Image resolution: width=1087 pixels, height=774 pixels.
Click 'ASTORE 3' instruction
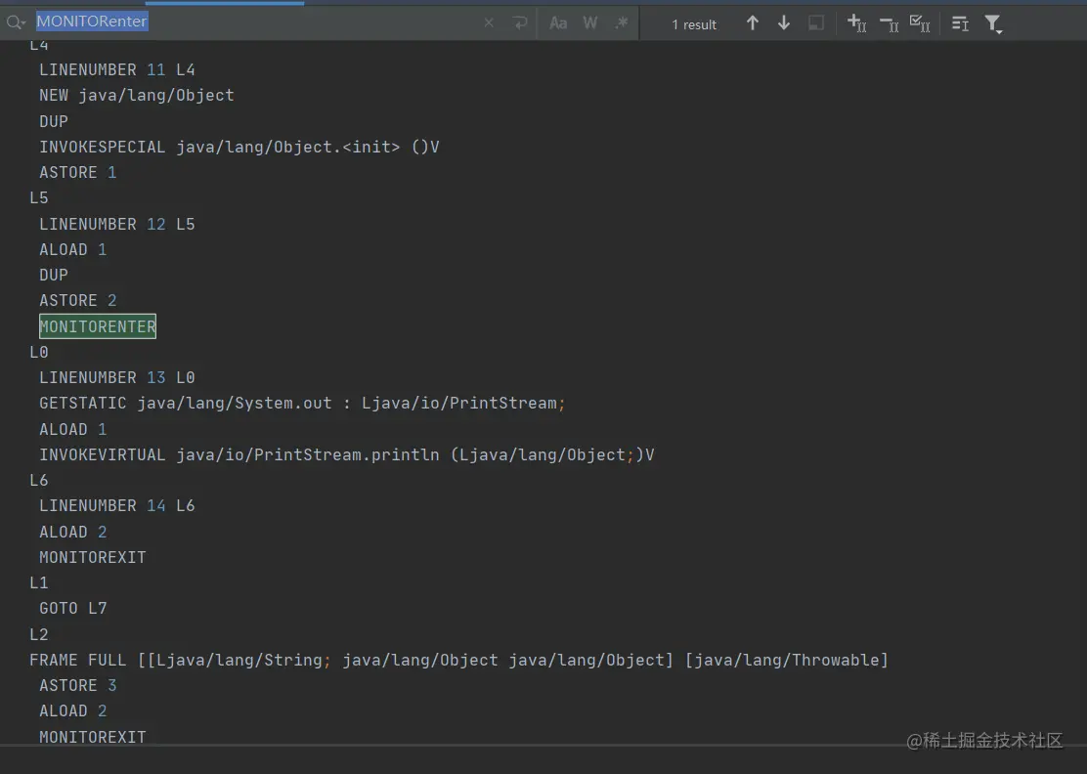tap(77, 685)
